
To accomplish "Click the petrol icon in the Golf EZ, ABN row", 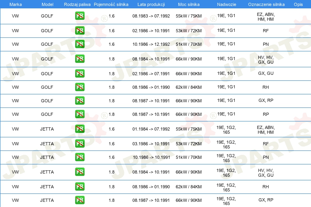I will coord(80,16).
